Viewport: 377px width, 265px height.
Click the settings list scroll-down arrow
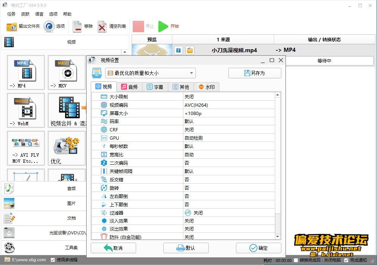[278, 237]
